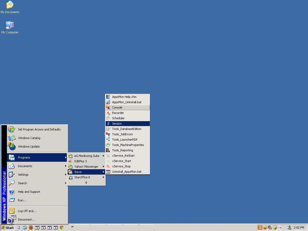Click the red xService_Stop icon
Screen dimensions: 308x231
108,166
